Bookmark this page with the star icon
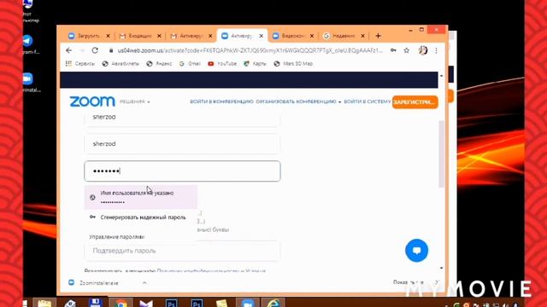 pyautogui.click(x=407, y=50)
